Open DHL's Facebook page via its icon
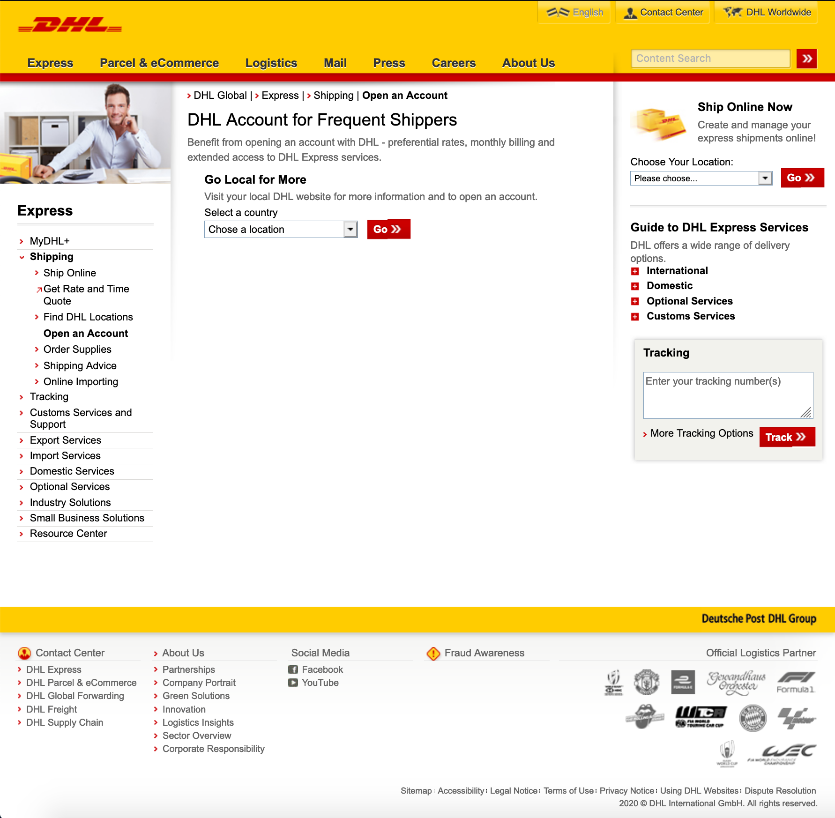 click(x=294, y=669)
